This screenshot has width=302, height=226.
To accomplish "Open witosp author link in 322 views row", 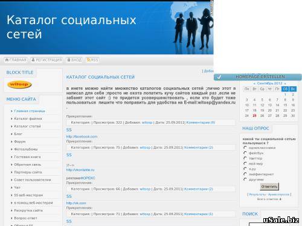I will click(x=147, y=122).
